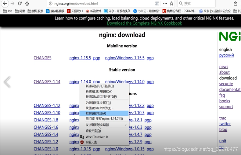Screen dimensions: 241x155
Task: Open the 财经股票 bookmarks folder
Action: coord(35,11)
